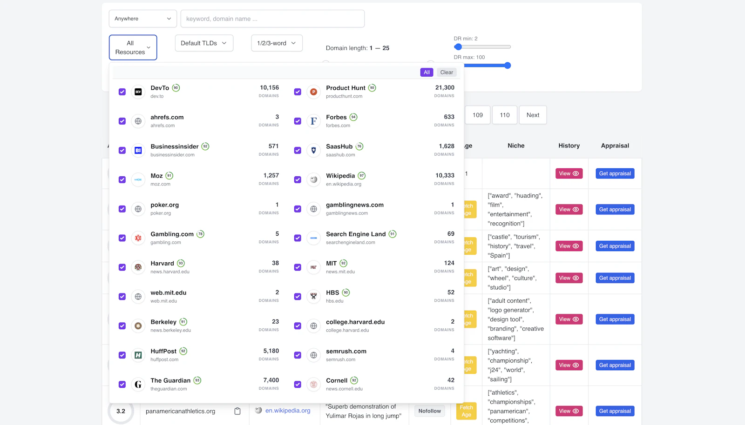Click the Cornell seal icon
745x425 pixels.
pyautogui.click(x=314, y=385)
